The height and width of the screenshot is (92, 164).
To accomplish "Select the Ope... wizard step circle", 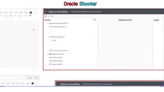I will [x=26, y=13].
